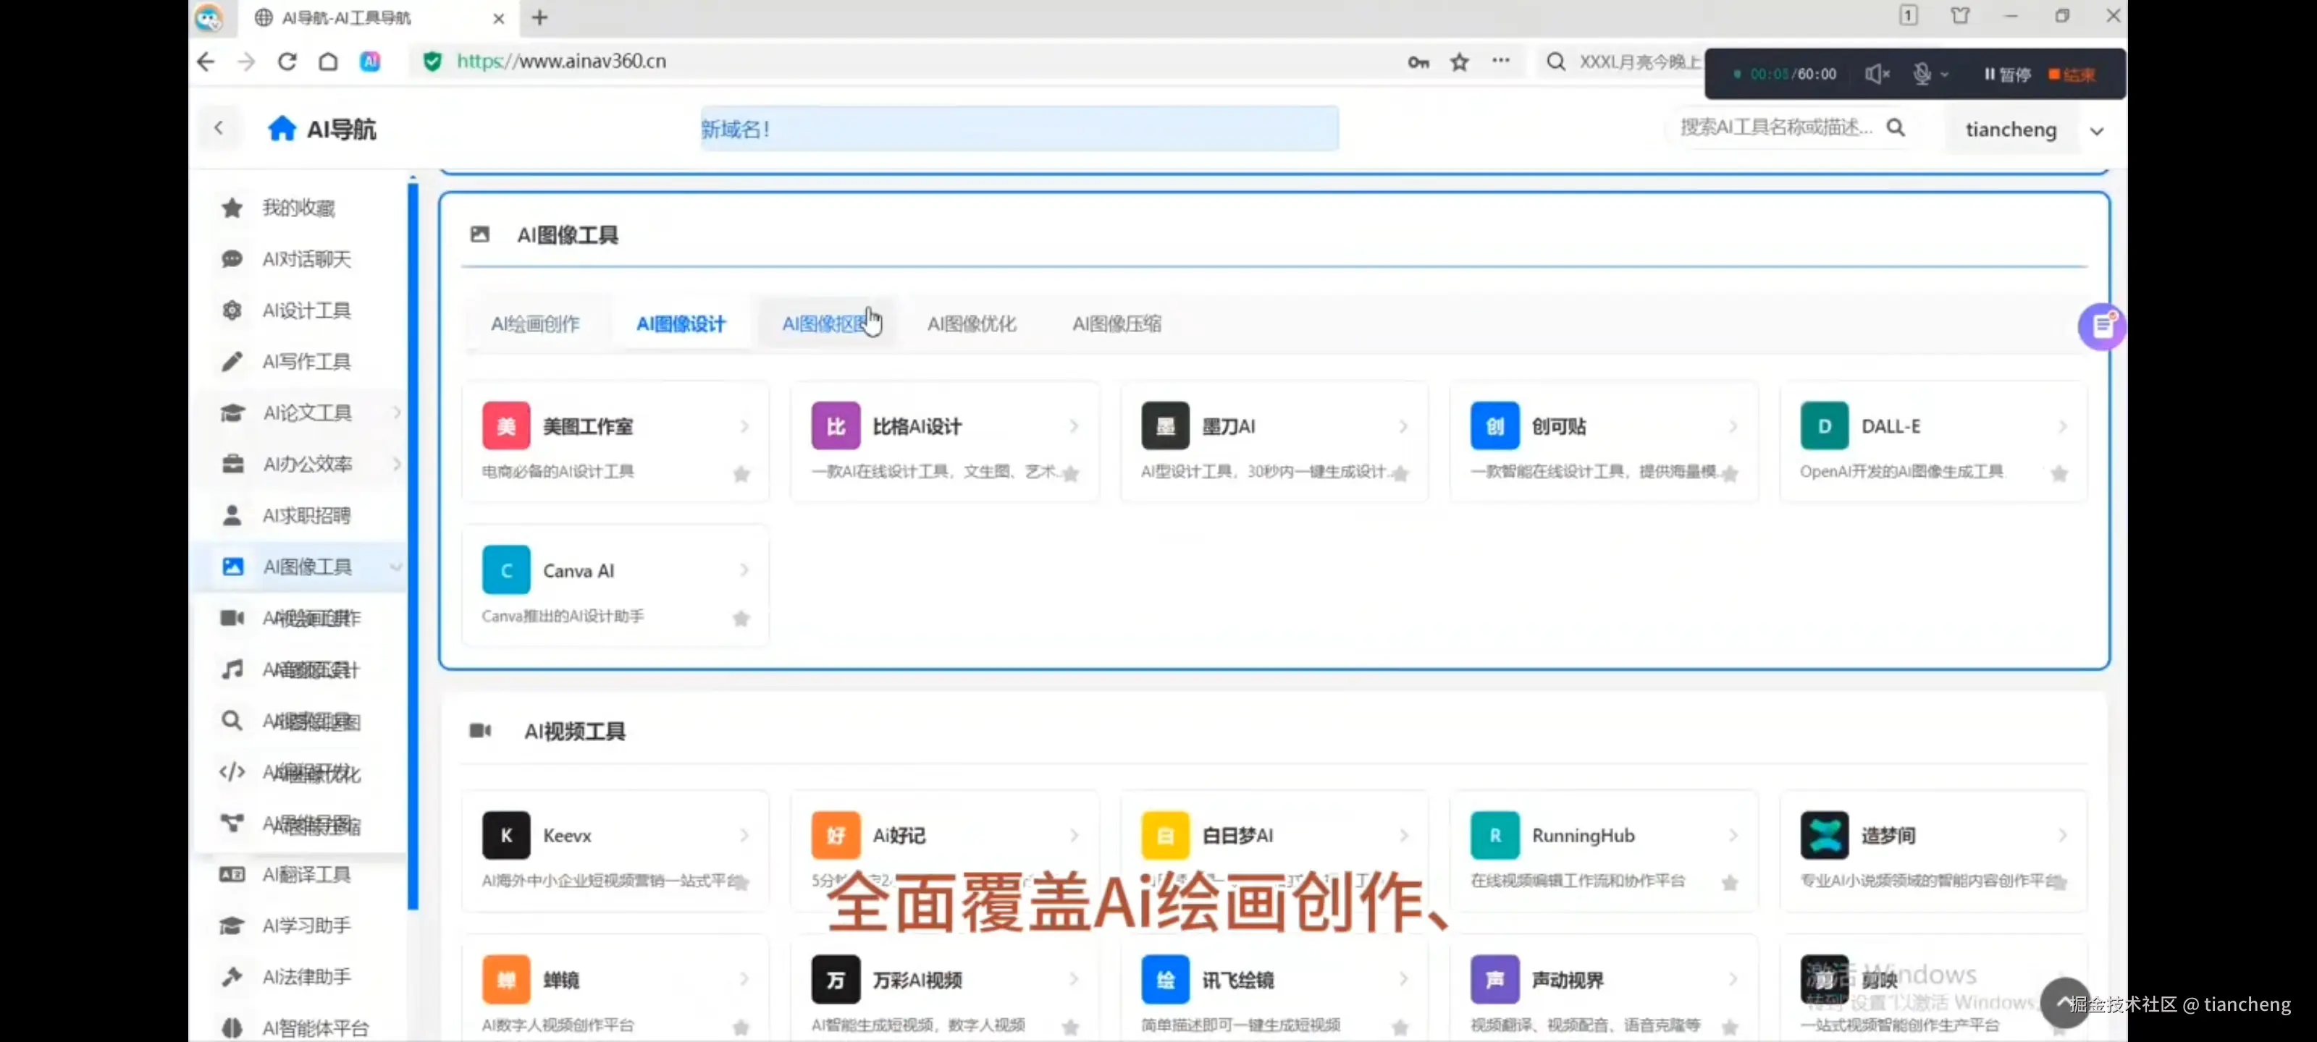The width and height of the screenshot is (2317, 1042).
Task: Favorite Canva AI using its star icon
Action: point(740,619)
